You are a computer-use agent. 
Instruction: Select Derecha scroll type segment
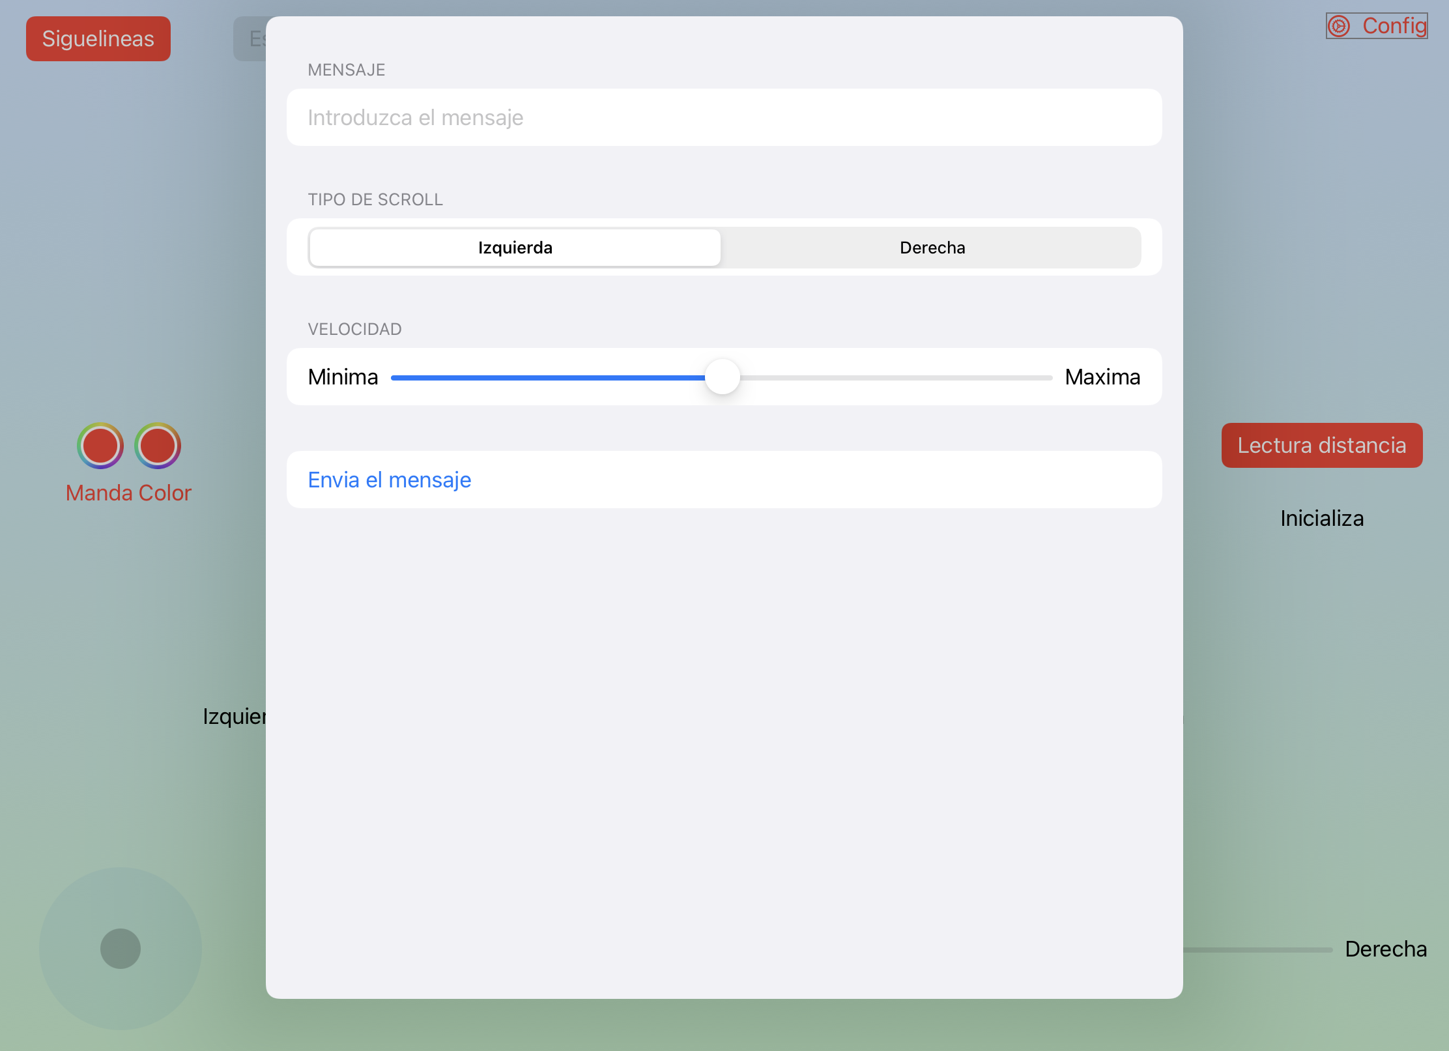932,248
